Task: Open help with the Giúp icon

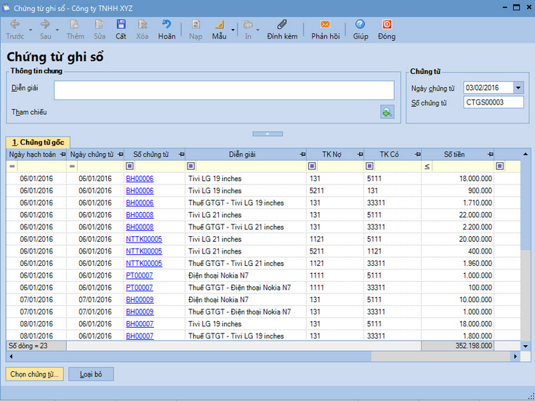Action: pos(360,24)
